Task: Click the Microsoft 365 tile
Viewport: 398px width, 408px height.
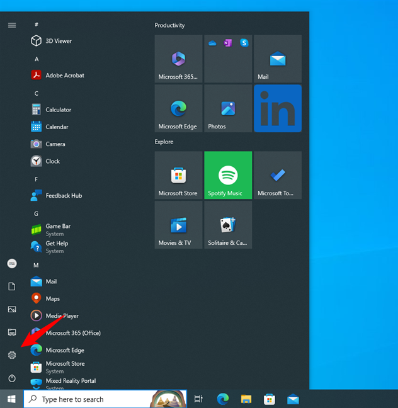Action: point(178,59)
